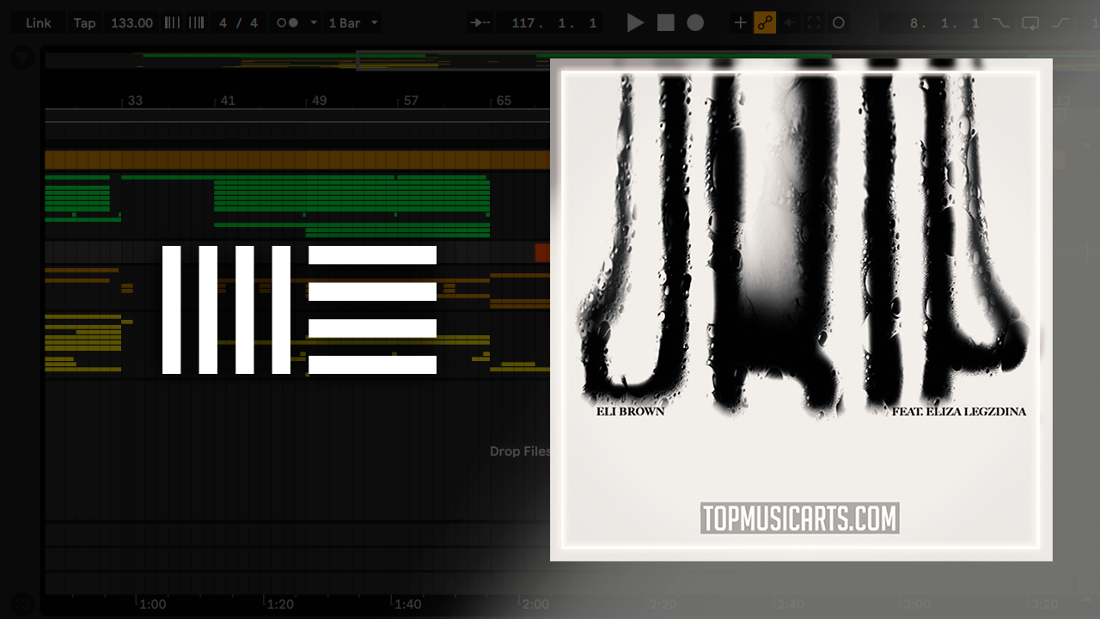Click the Link button
Image resolution: width=1100 pixels, height=619 pixels.
pos(39,23)
